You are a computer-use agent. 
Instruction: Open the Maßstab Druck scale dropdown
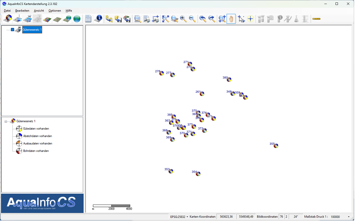pos(349,217)
